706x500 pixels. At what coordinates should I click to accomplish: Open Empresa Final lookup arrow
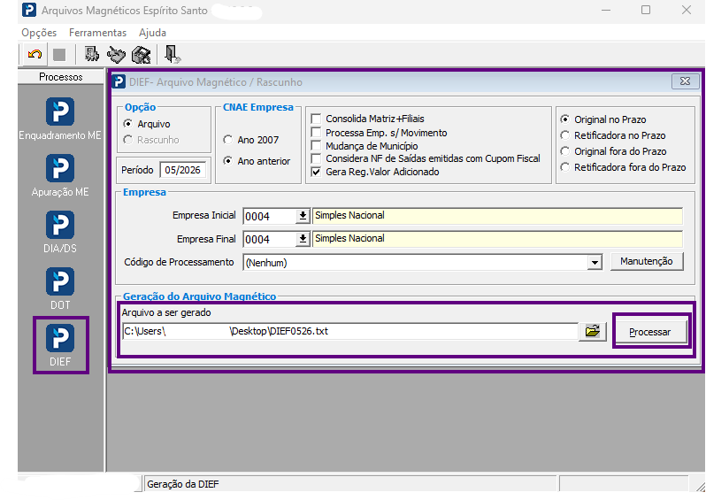303,239
